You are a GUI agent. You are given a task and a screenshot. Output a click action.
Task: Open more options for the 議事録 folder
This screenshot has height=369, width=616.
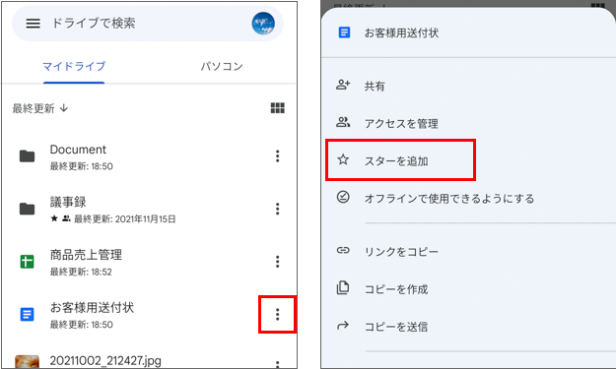(x=277, y=209)
